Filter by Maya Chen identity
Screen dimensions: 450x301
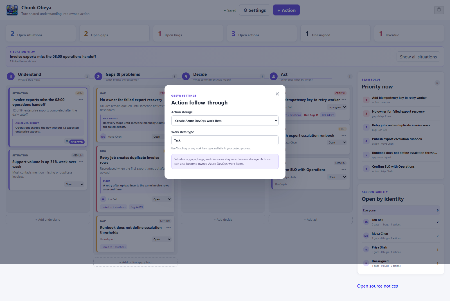pos(401,236)
